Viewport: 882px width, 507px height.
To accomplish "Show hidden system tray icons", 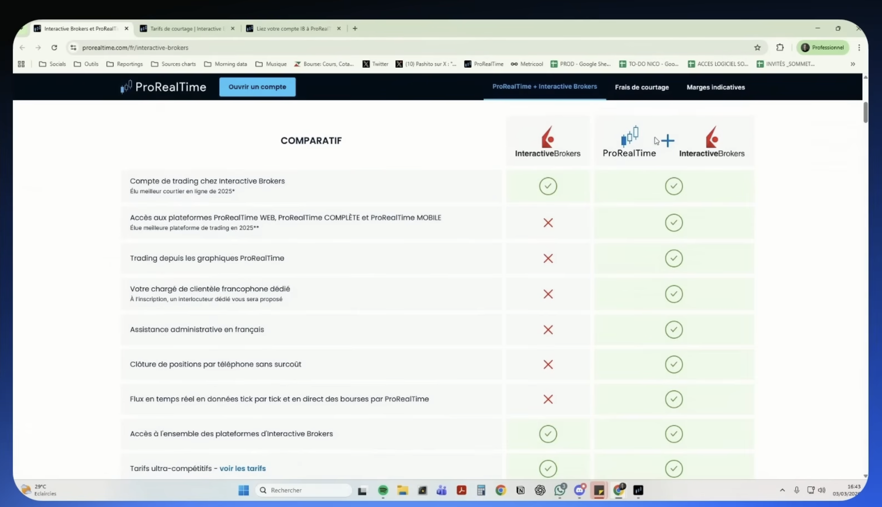I will pos(782,490).
